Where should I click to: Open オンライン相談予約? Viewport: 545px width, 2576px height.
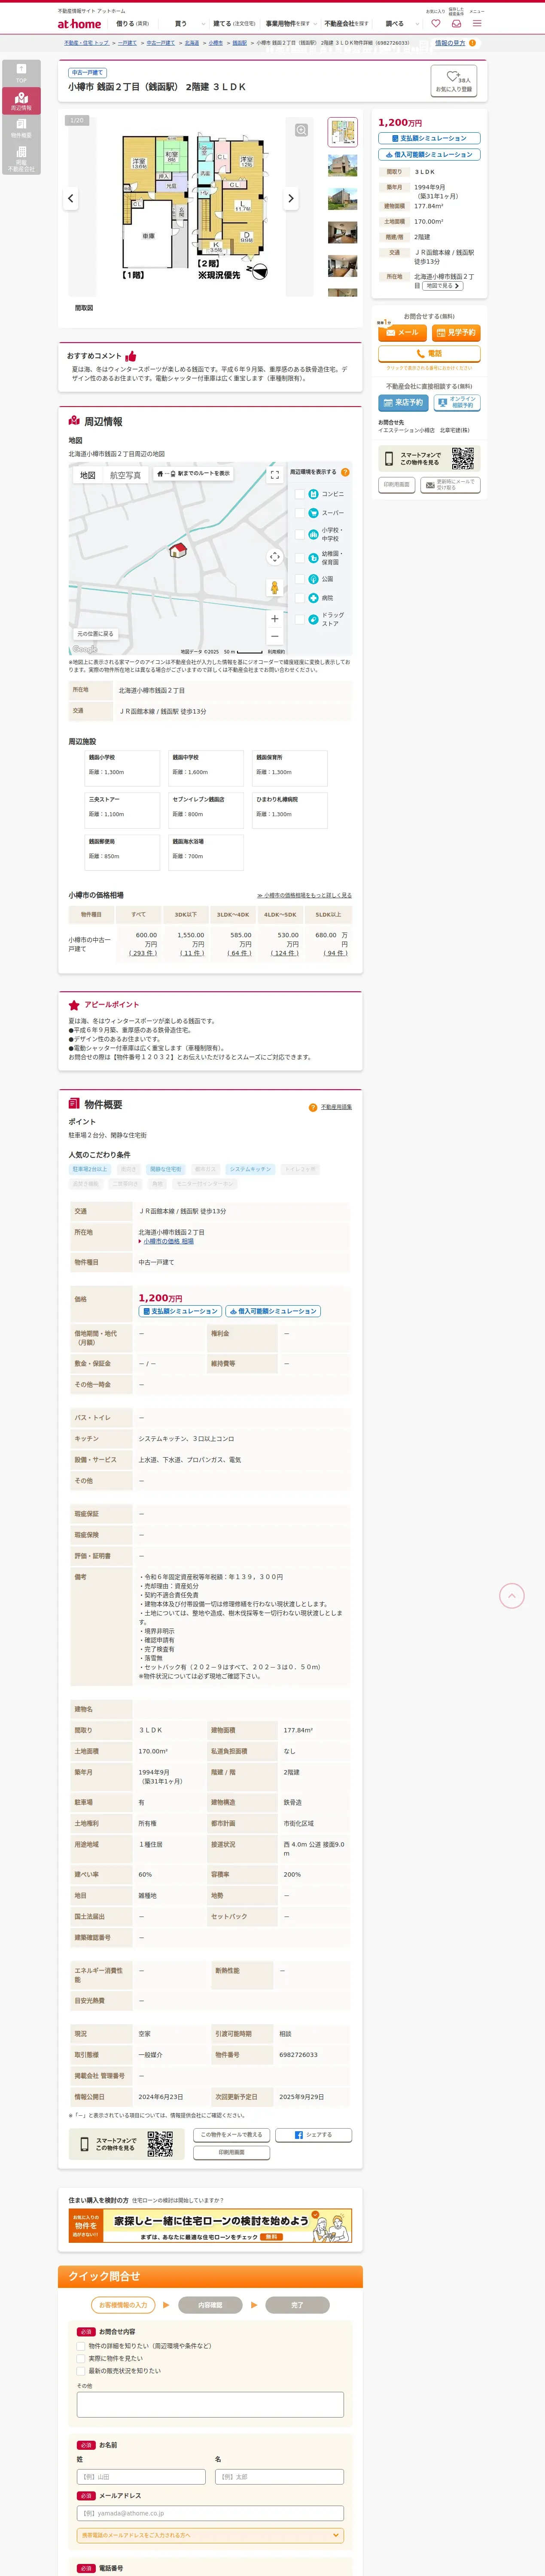coord(456,403)
